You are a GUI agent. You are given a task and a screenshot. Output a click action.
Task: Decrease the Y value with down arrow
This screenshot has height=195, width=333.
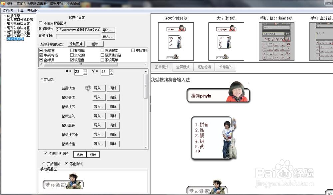(111, 74)
